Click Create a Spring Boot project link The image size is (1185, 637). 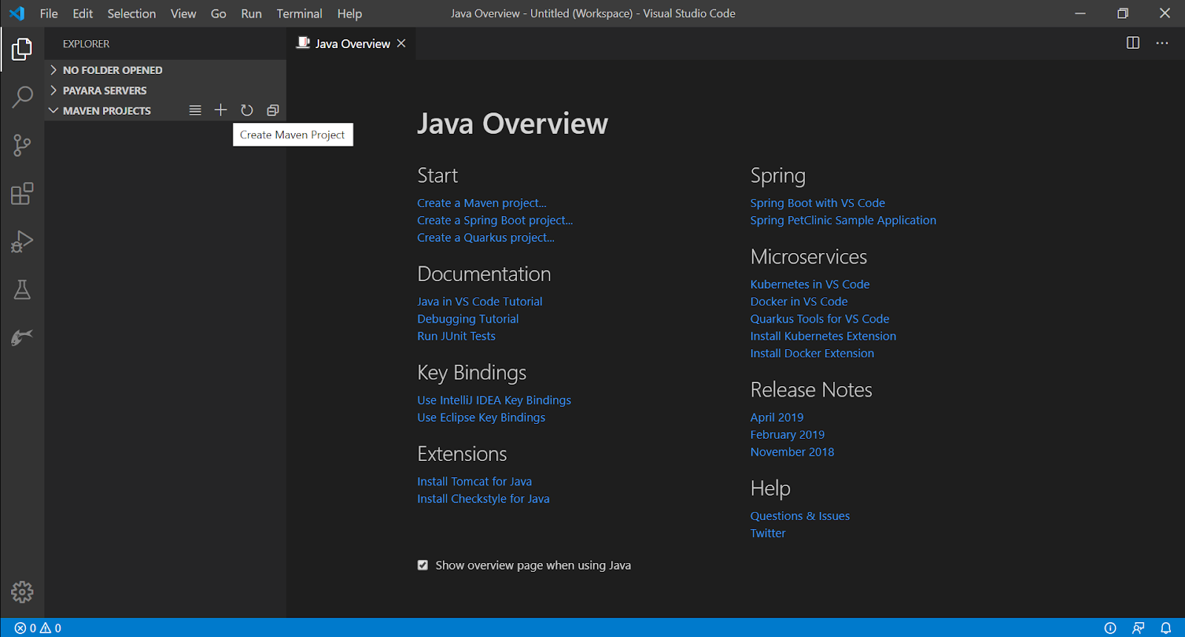pos(495,220)
